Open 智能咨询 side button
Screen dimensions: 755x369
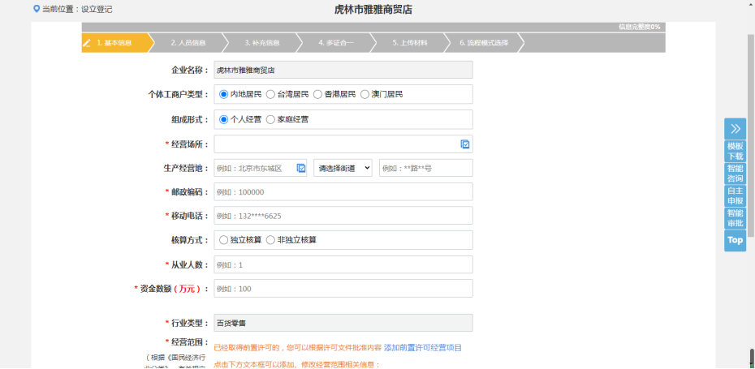coord(736,174)
